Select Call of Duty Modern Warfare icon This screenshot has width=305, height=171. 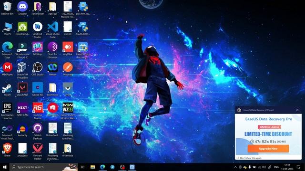pos(68,111)
